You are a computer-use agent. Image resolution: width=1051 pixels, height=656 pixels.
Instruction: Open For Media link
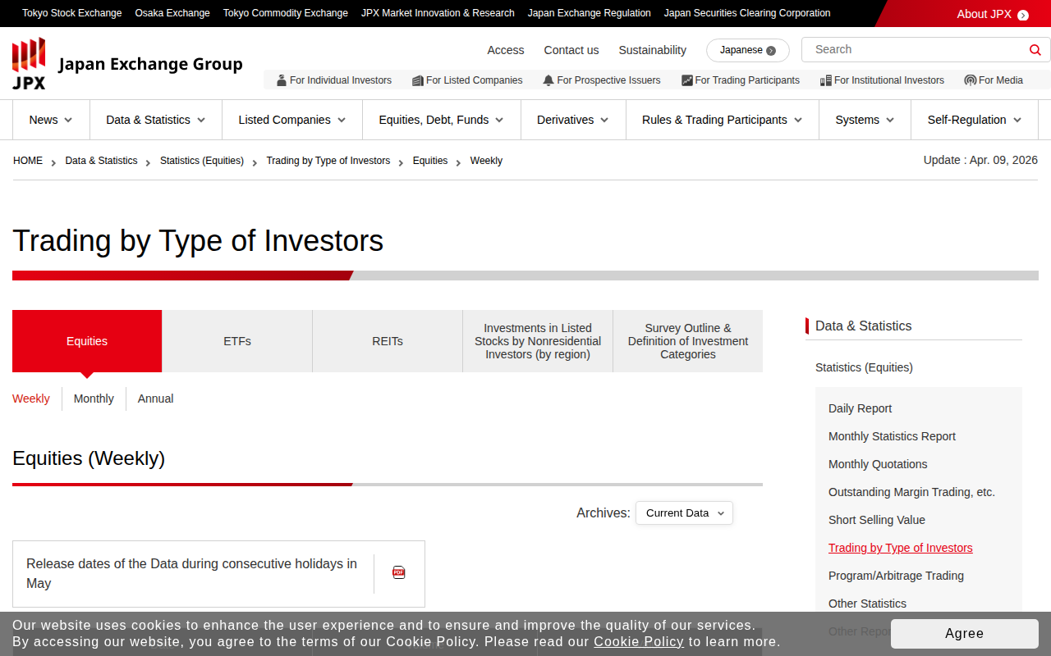(994, 80)
